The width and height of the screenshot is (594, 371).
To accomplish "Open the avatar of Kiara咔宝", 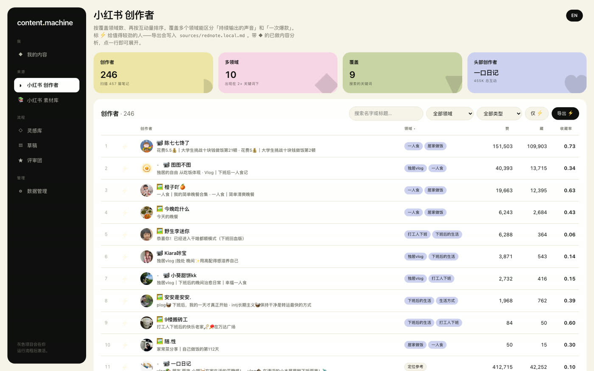I will (147, 257).
